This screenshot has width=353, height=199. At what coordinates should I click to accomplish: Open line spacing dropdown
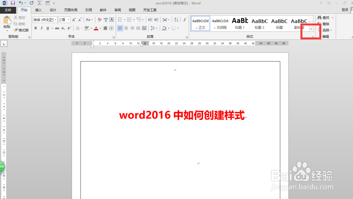154,28
